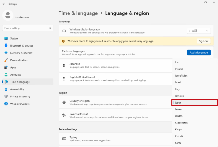Image resolution: width=218 pixels, height=147 pixels.
Task: Navigate to Time & language breadcrumb
Action: (78, 13)
